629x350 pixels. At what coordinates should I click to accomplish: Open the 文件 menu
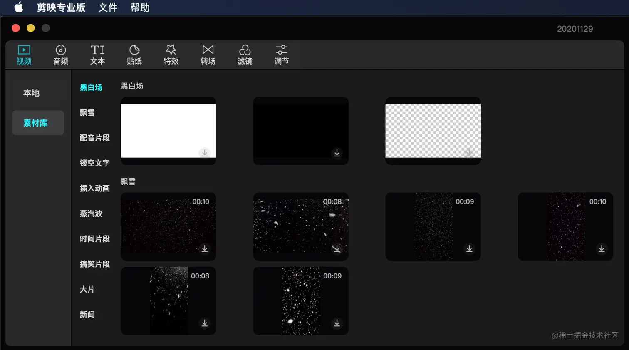click(108, 7)
